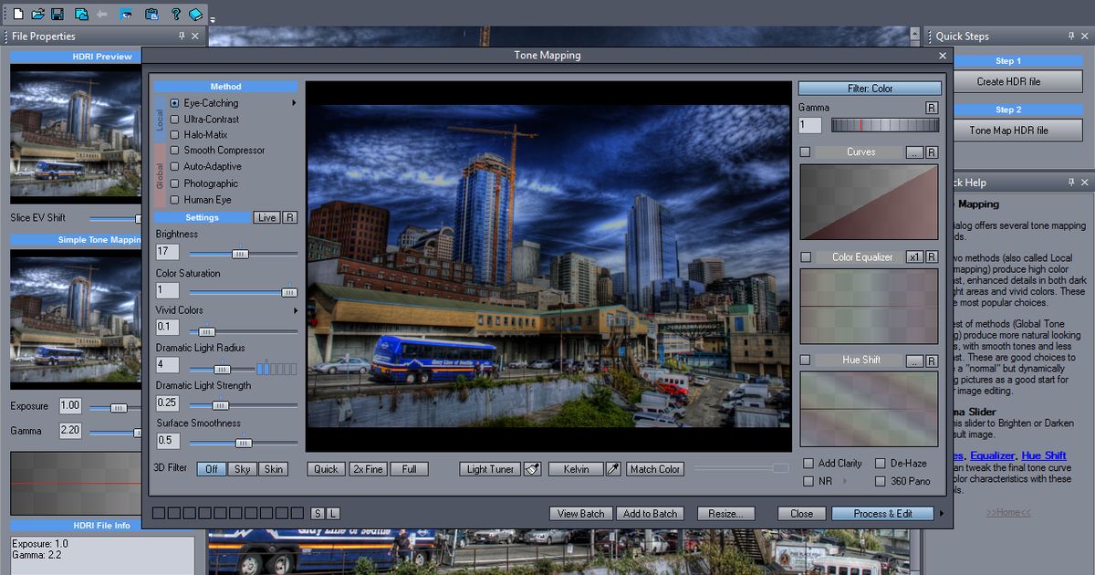Choose Quick preview quality
This screenshot has width=1095, height=575.
click(326, 469)
